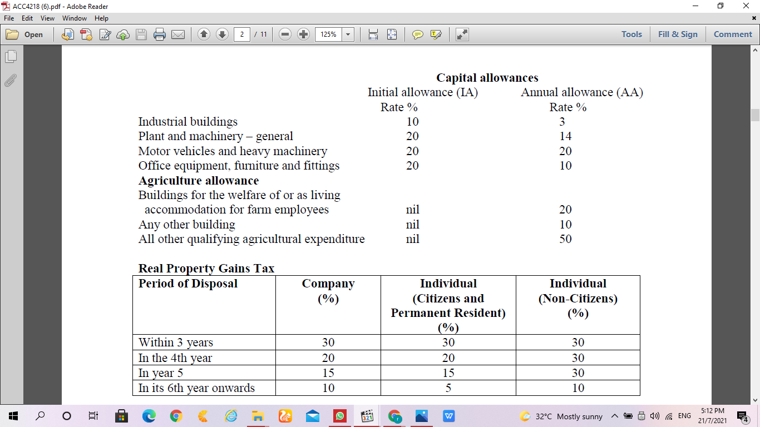The height and width of the screenshot is (427, 760).
Task: Open the zoom level dropdown
Action: click(349, 34)
